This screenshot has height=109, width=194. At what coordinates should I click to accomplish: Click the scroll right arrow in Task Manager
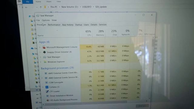pos(146,101)
